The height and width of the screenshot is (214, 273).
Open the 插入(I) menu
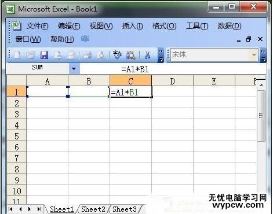click(x=133, y=26)
